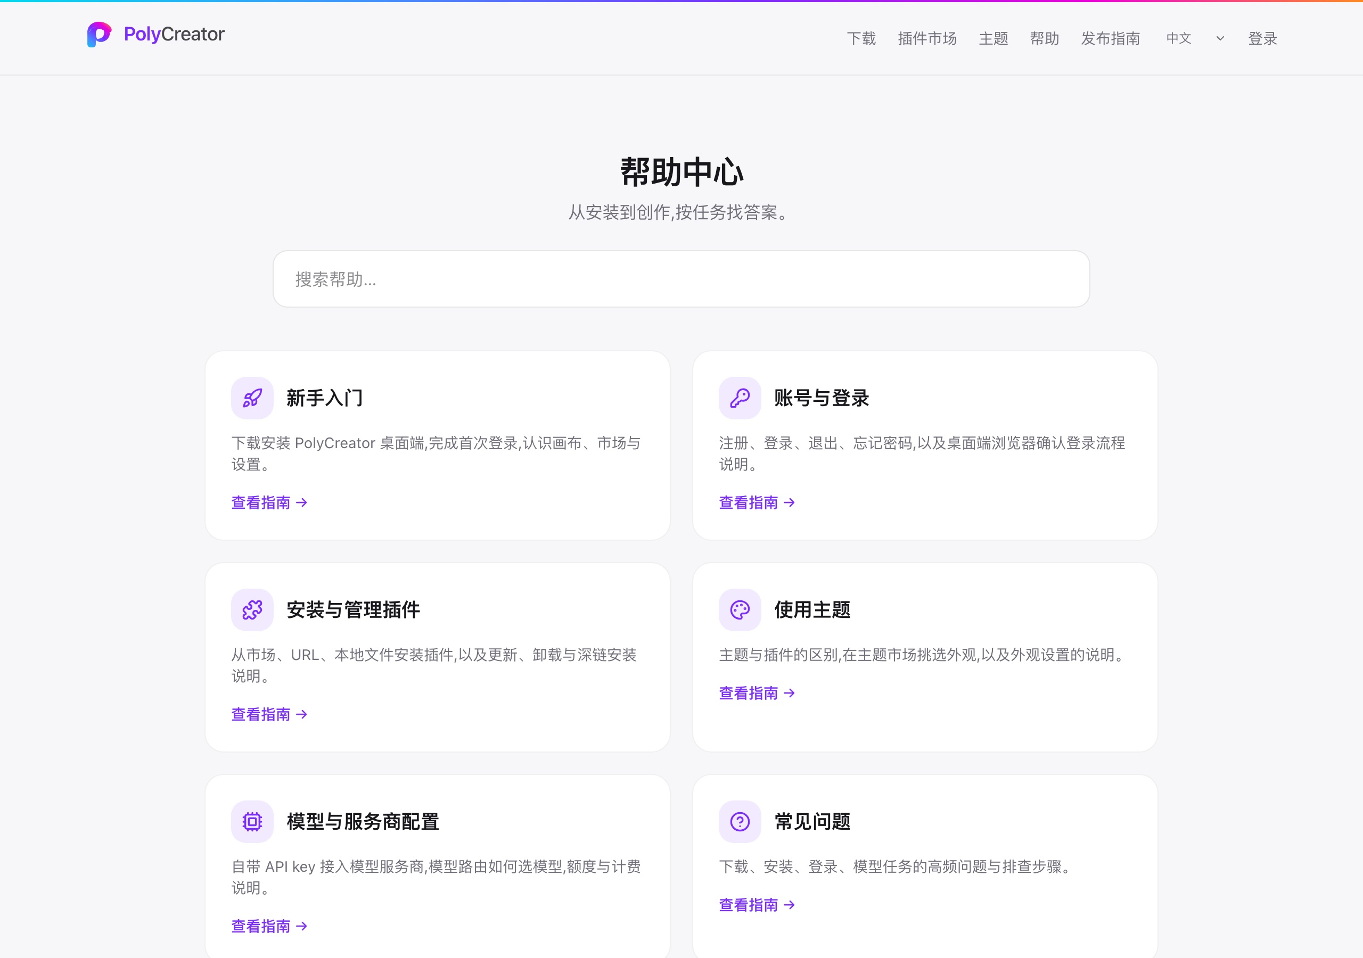This screenshot has width=1363, height=958.
Task: Click the 帮助中心 page heading
Action: (681, 173)
